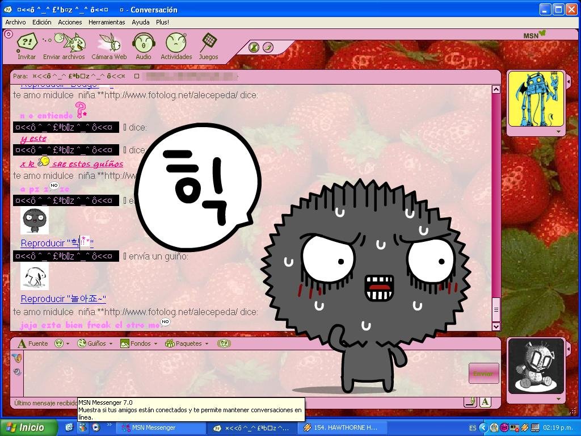Click the chat history scrollbar thumb
The width and height of the screenshot is (581, 436).
(x=496, y=309)
